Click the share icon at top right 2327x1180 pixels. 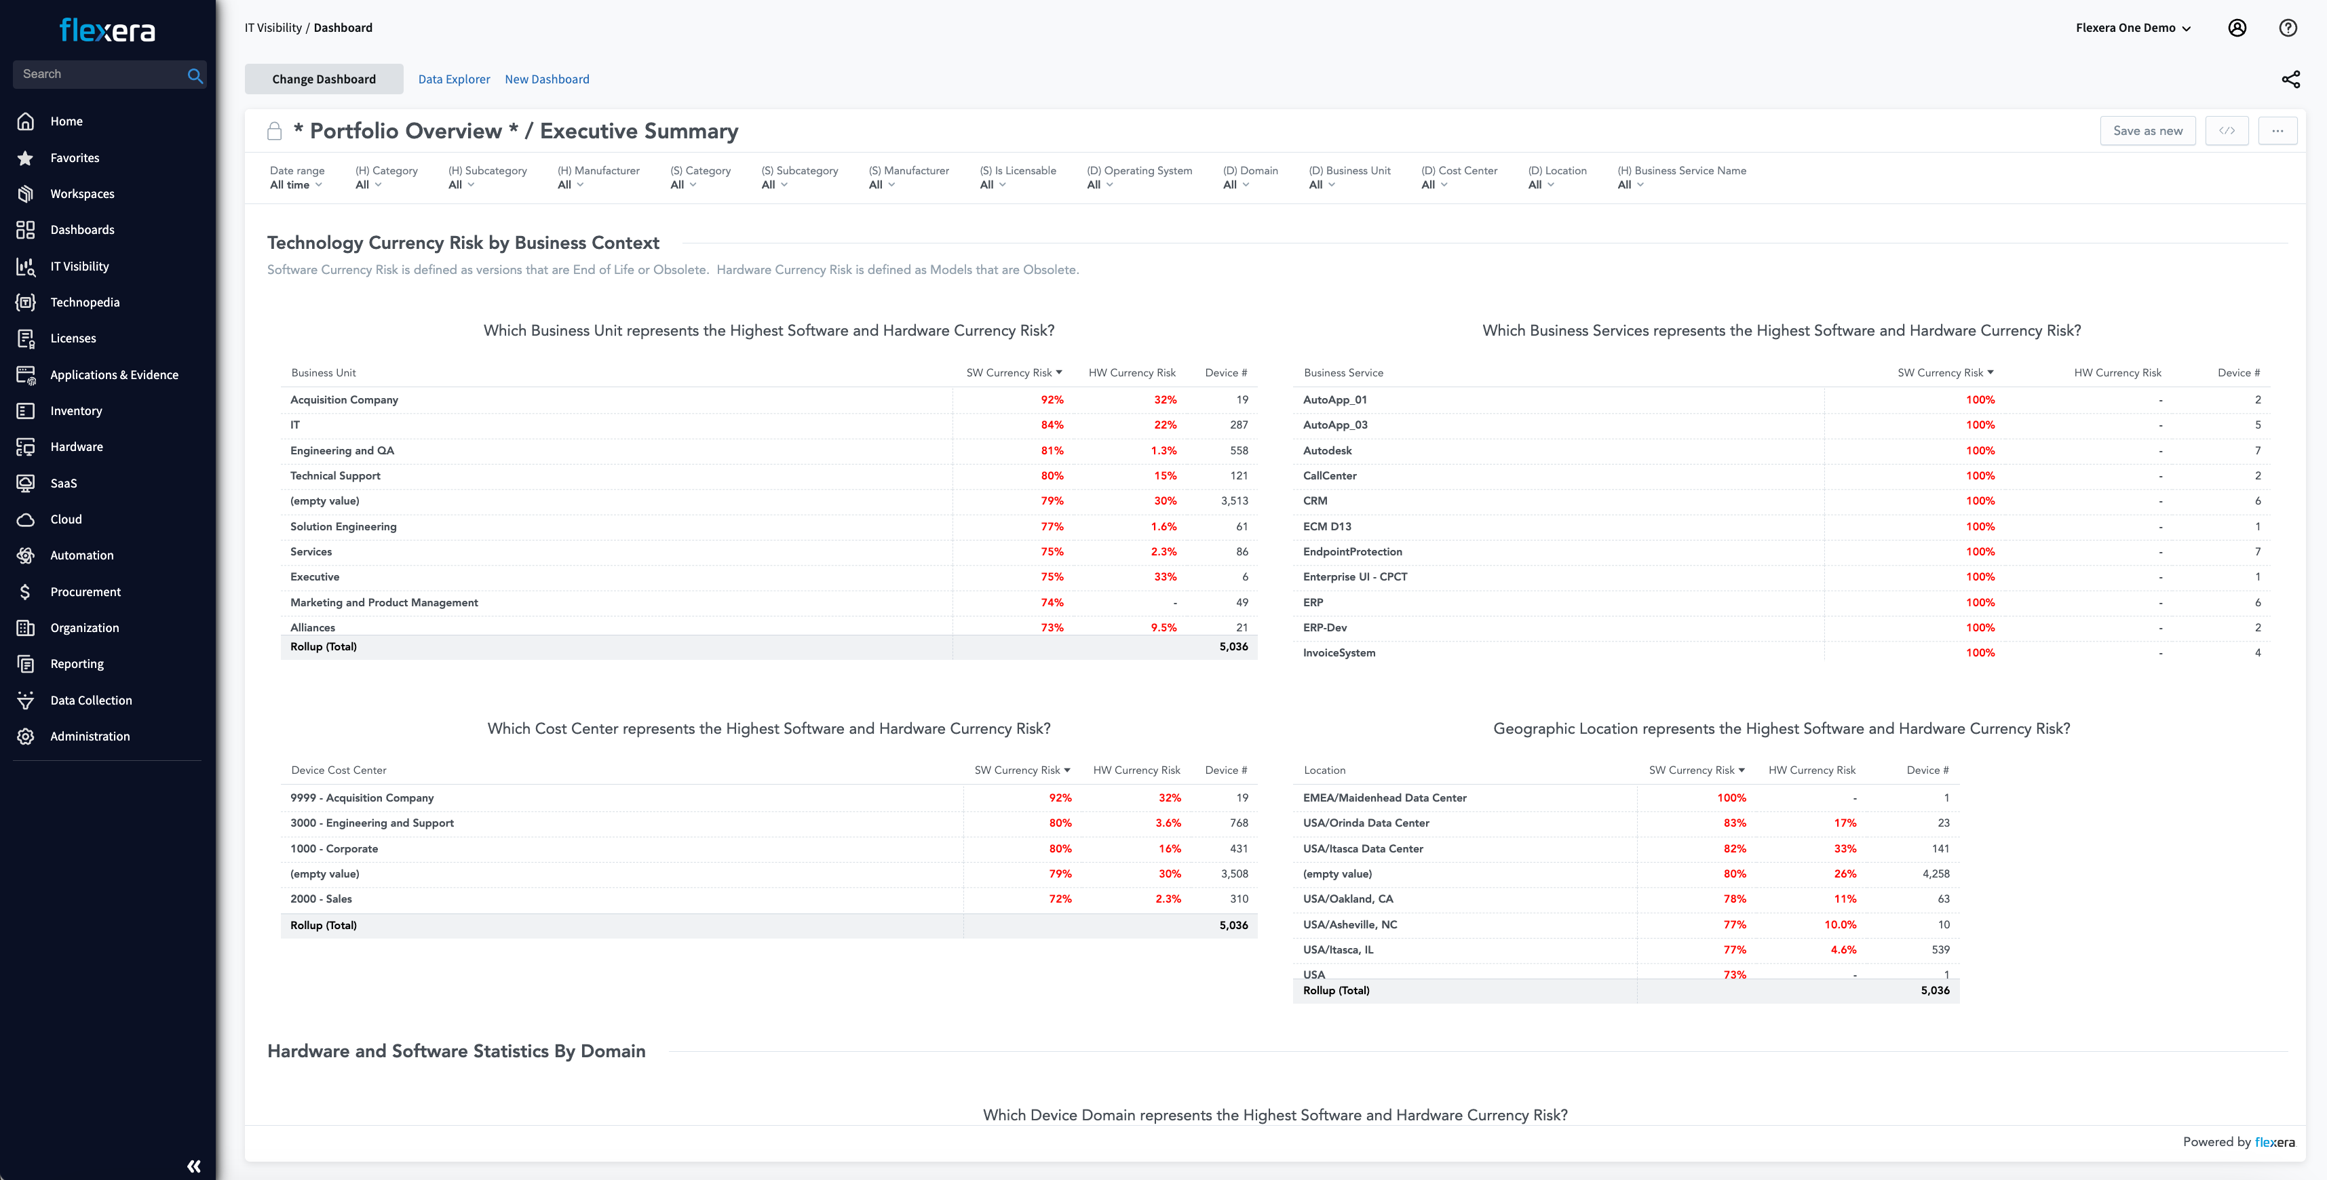point(2290,79)
